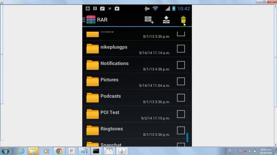Image resolution: width=277 pixels, height=155 pixels.
Task: Open the RAR navigation drawer menu
Action: 84,20
